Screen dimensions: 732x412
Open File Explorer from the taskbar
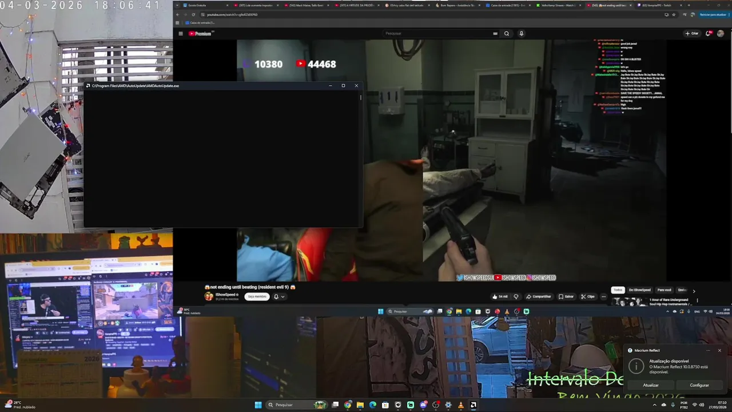point(360,405)
